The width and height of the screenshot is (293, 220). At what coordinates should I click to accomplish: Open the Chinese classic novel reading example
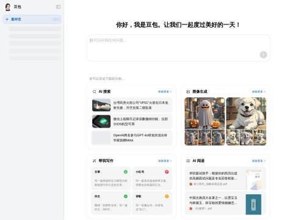tap(225, 203)
